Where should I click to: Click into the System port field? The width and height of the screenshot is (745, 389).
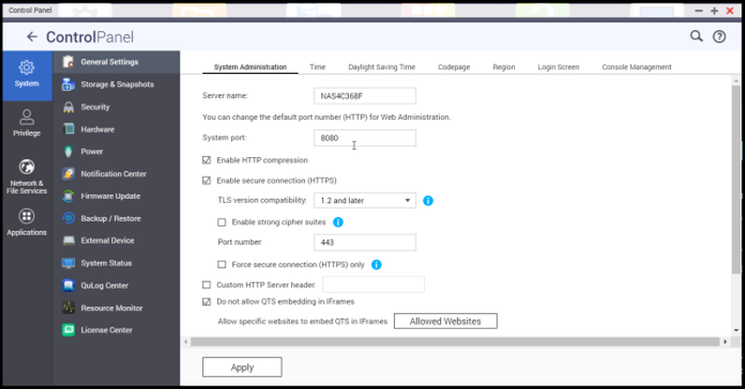(365, 137)
